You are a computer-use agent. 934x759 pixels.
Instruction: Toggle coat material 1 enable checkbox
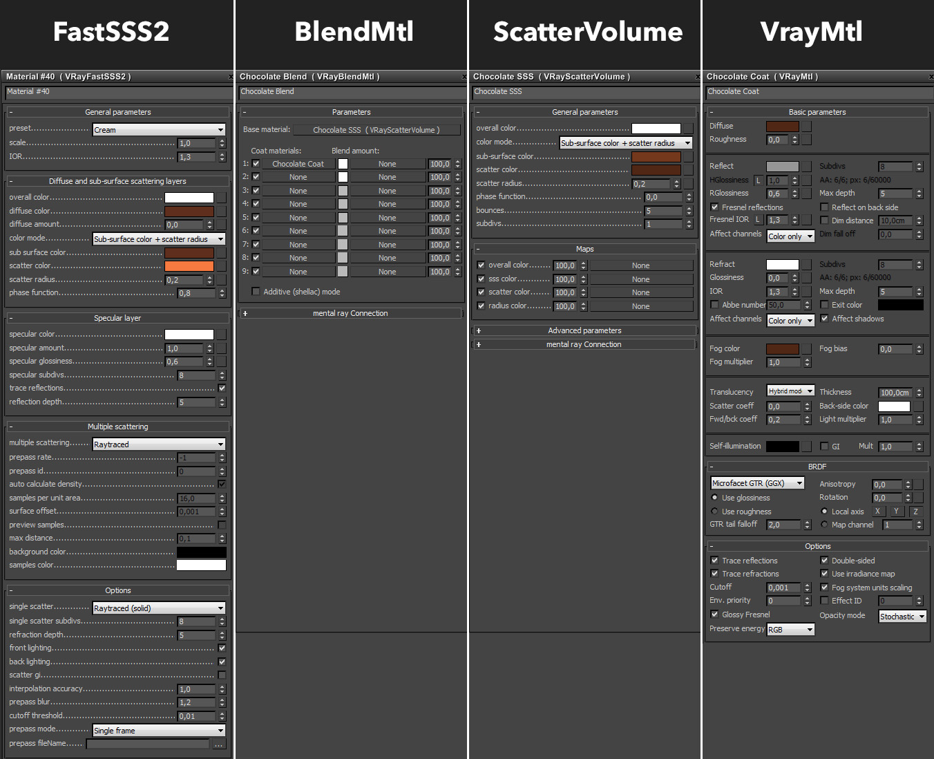[256, 164]
